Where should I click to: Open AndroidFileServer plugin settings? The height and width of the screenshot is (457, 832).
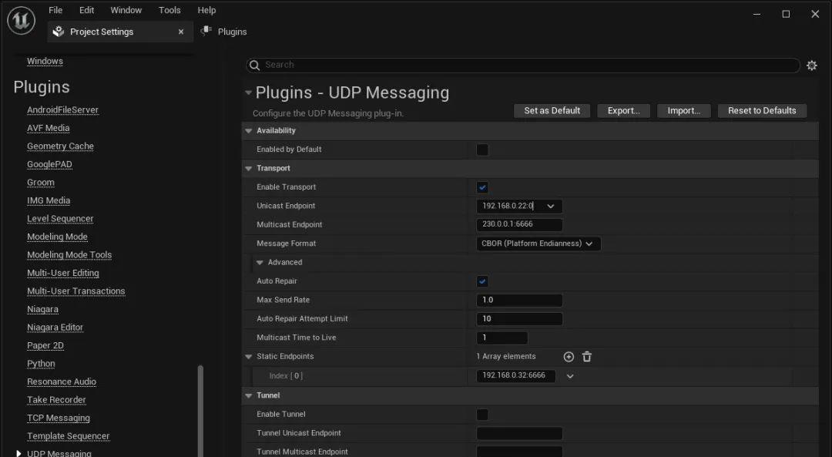tap(62, 110)
